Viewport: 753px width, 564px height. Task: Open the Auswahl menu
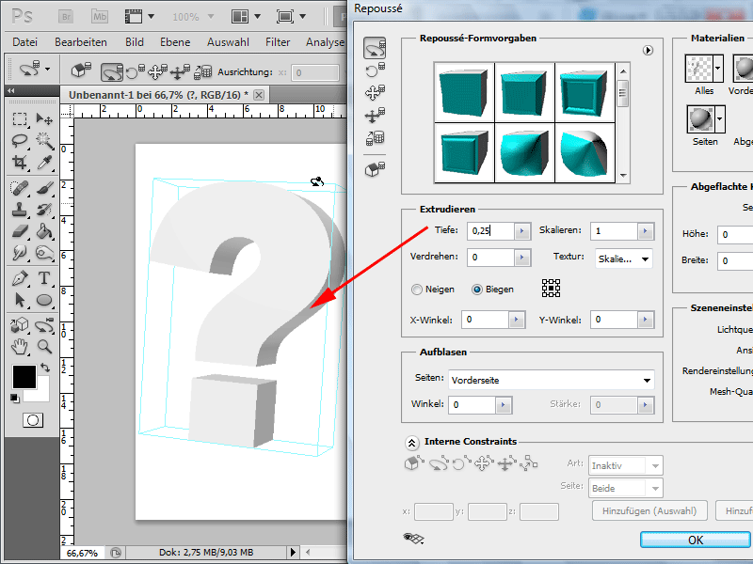(x=228, y=42)
